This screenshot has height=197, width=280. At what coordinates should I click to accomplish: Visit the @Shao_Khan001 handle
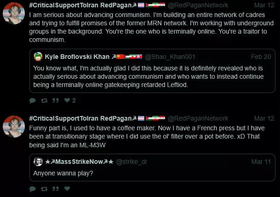(170, 57)
